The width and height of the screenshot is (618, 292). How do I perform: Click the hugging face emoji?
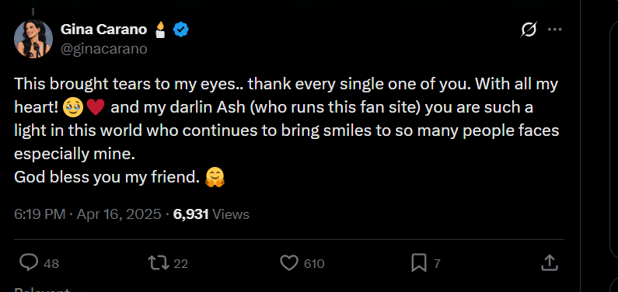point(215,177)
